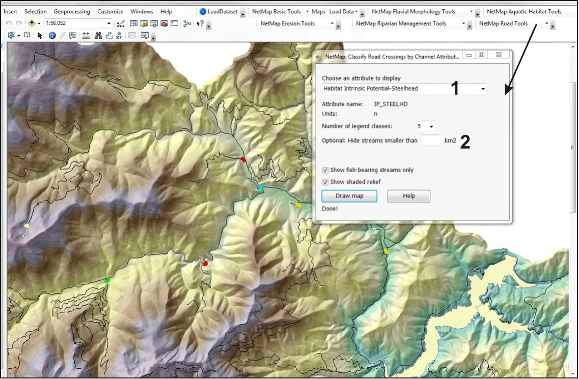The image size is (579, 379).
Task: Open the NetMap Road Tools dropdown
Action: pos(547,23)
